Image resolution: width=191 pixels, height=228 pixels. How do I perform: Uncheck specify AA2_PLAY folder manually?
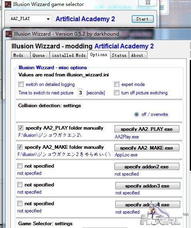click(20, 128)
